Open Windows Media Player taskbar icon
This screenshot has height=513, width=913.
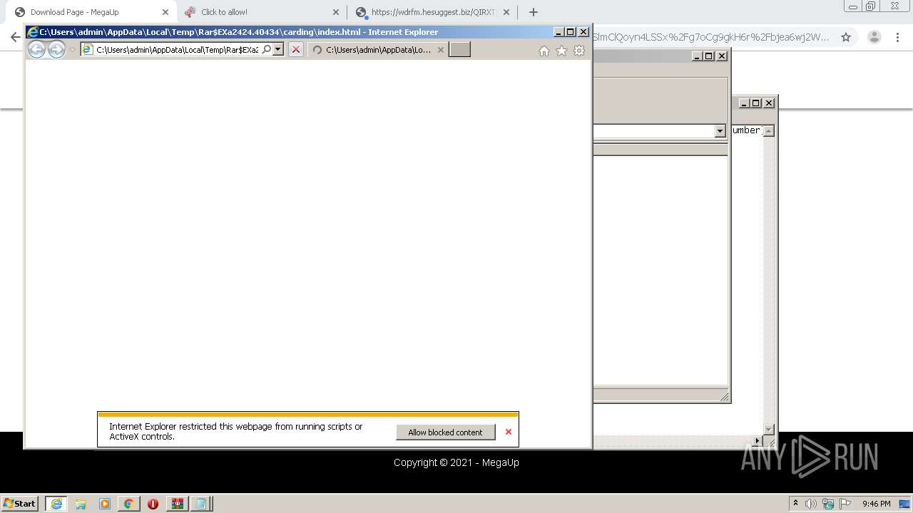click(105, 504)
